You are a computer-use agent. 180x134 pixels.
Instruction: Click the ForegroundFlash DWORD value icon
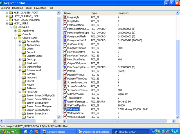(x=65, y=36)
